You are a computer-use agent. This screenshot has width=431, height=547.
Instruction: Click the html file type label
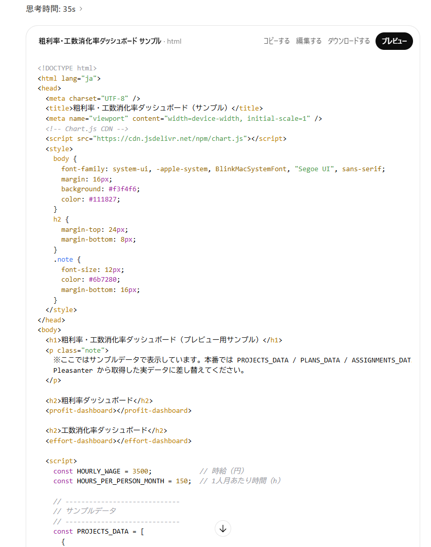pyautogui.click(x=174, y=42)
